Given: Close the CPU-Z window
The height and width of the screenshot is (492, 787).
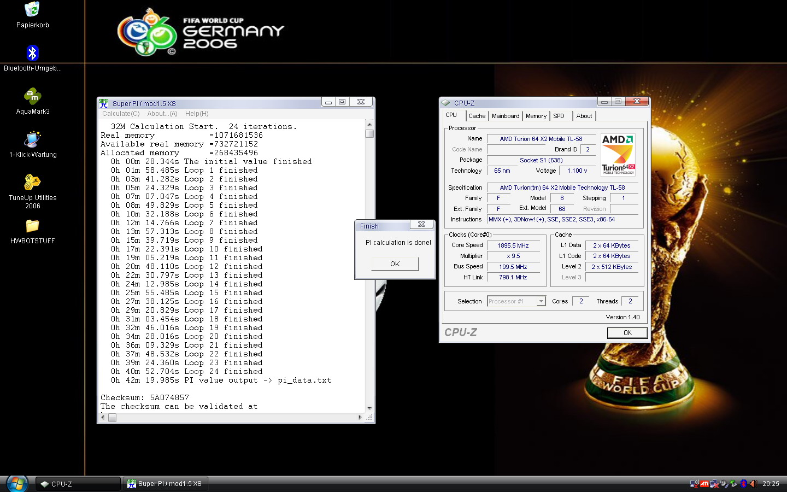Looking at the screenshot, I should 637,102.
